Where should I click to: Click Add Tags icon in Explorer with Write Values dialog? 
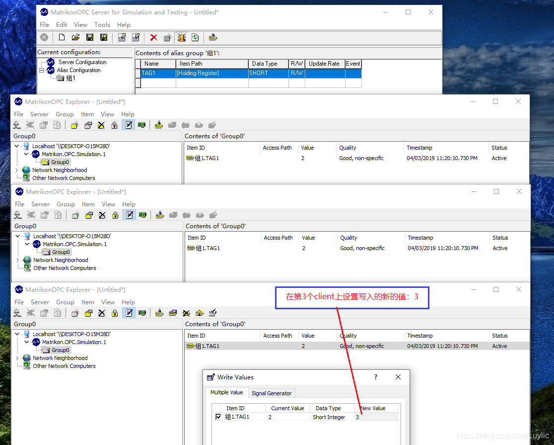click(159, 313)
